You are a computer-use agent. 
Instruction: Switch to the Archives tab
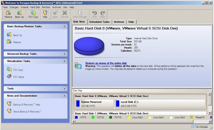119,22
